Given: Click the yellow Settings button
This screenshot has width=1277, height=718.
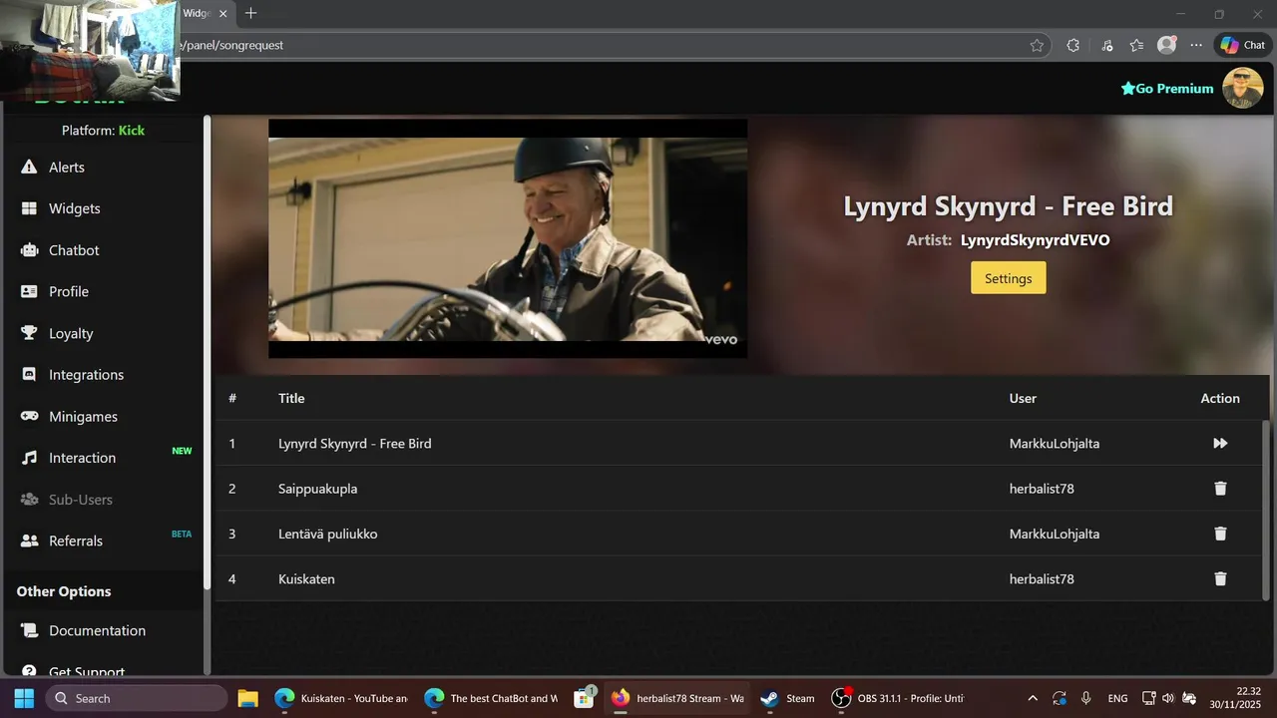Looking at the screenshot, I should pyautogui.click(x=1008, y=278).
